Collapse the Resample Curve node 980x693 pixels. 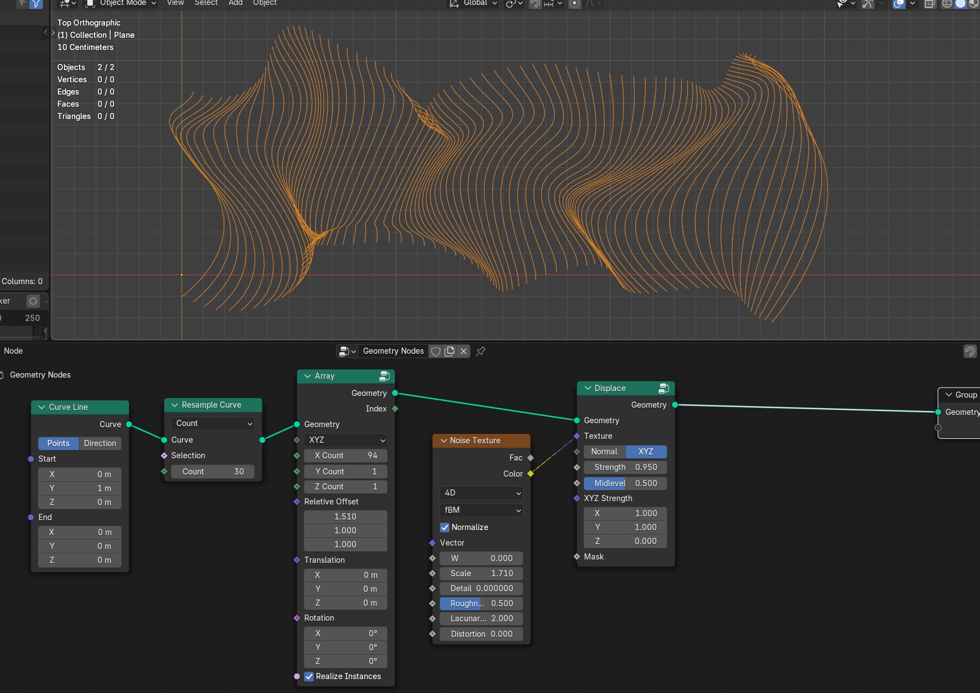tap(175, 405)
